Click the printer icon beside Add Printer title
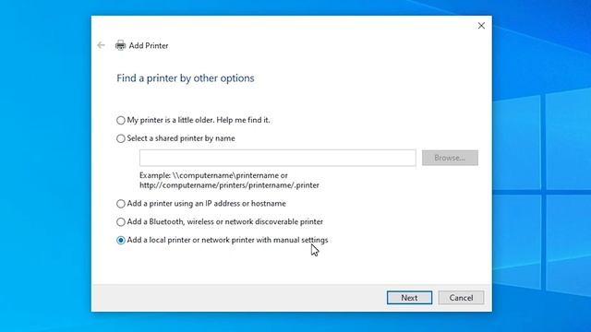591x332 pixels. click(x=121, y=45)
